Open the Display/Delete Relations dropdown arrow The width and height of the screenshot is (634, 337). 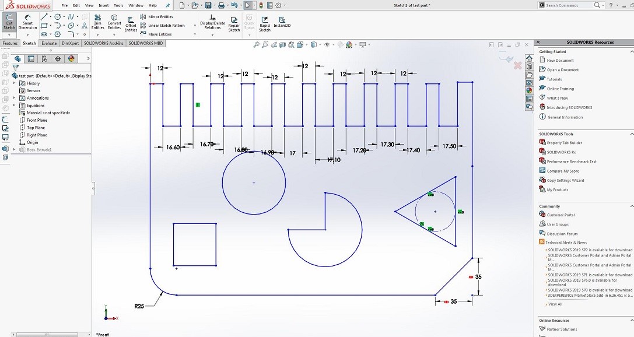212,35
